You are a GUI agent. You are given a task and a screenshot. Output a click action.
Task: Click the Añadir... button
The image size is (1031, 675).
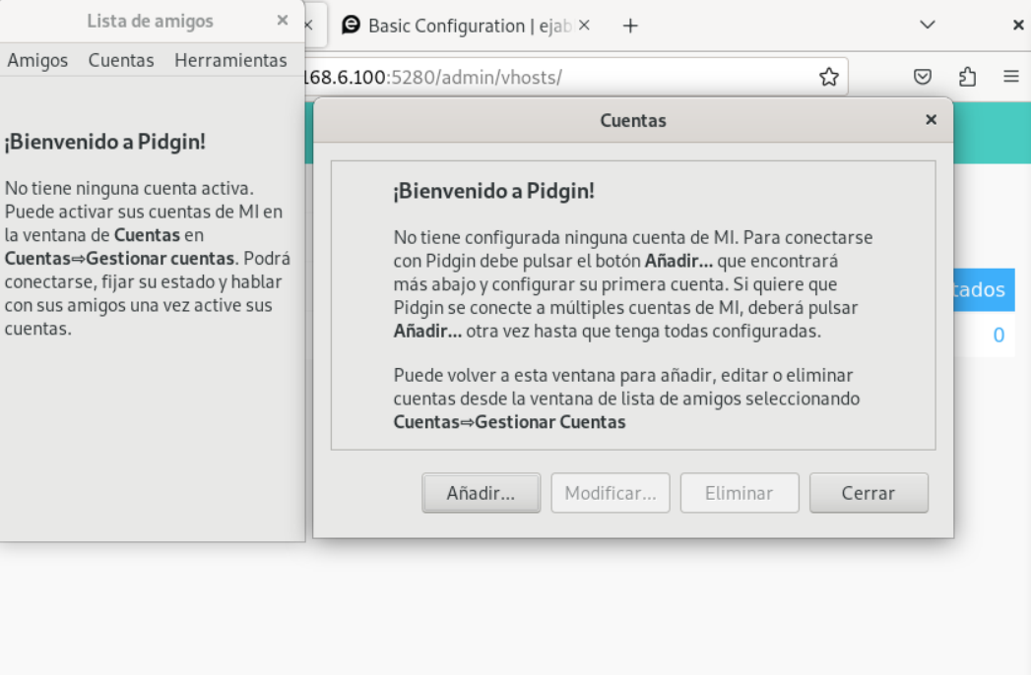click(481, 493)
